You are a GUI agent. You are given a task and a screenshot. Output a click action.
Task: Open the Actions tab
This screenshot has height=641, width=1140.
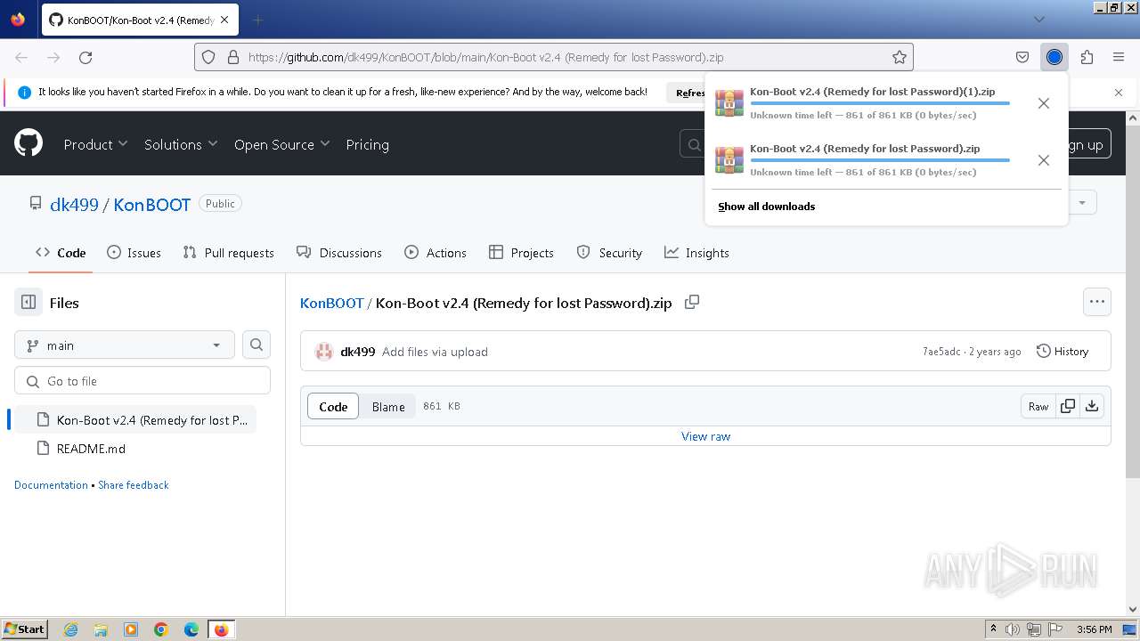(436, 253)
